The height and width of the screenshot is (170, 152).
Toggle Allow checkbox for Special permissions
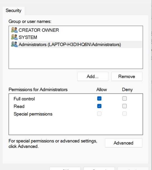tap(99, 114)
